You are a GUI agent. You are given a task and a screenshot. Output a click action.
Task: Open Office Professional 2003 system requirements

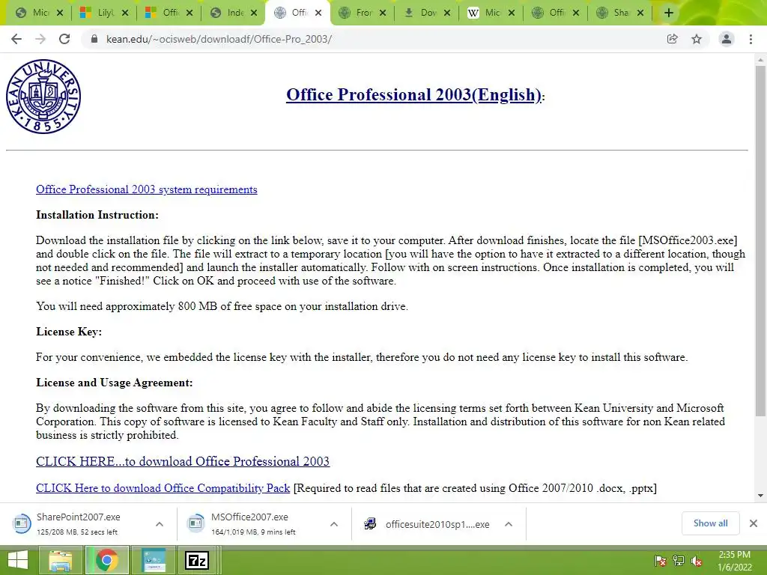[146, 189]
